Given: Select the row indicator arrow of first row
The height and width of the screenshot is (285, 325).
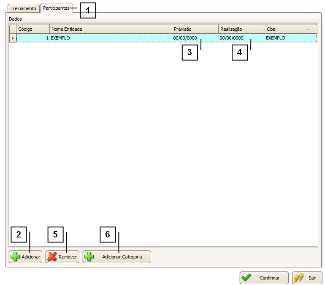Looking at the screenshot, I should [x=13, y=38].
